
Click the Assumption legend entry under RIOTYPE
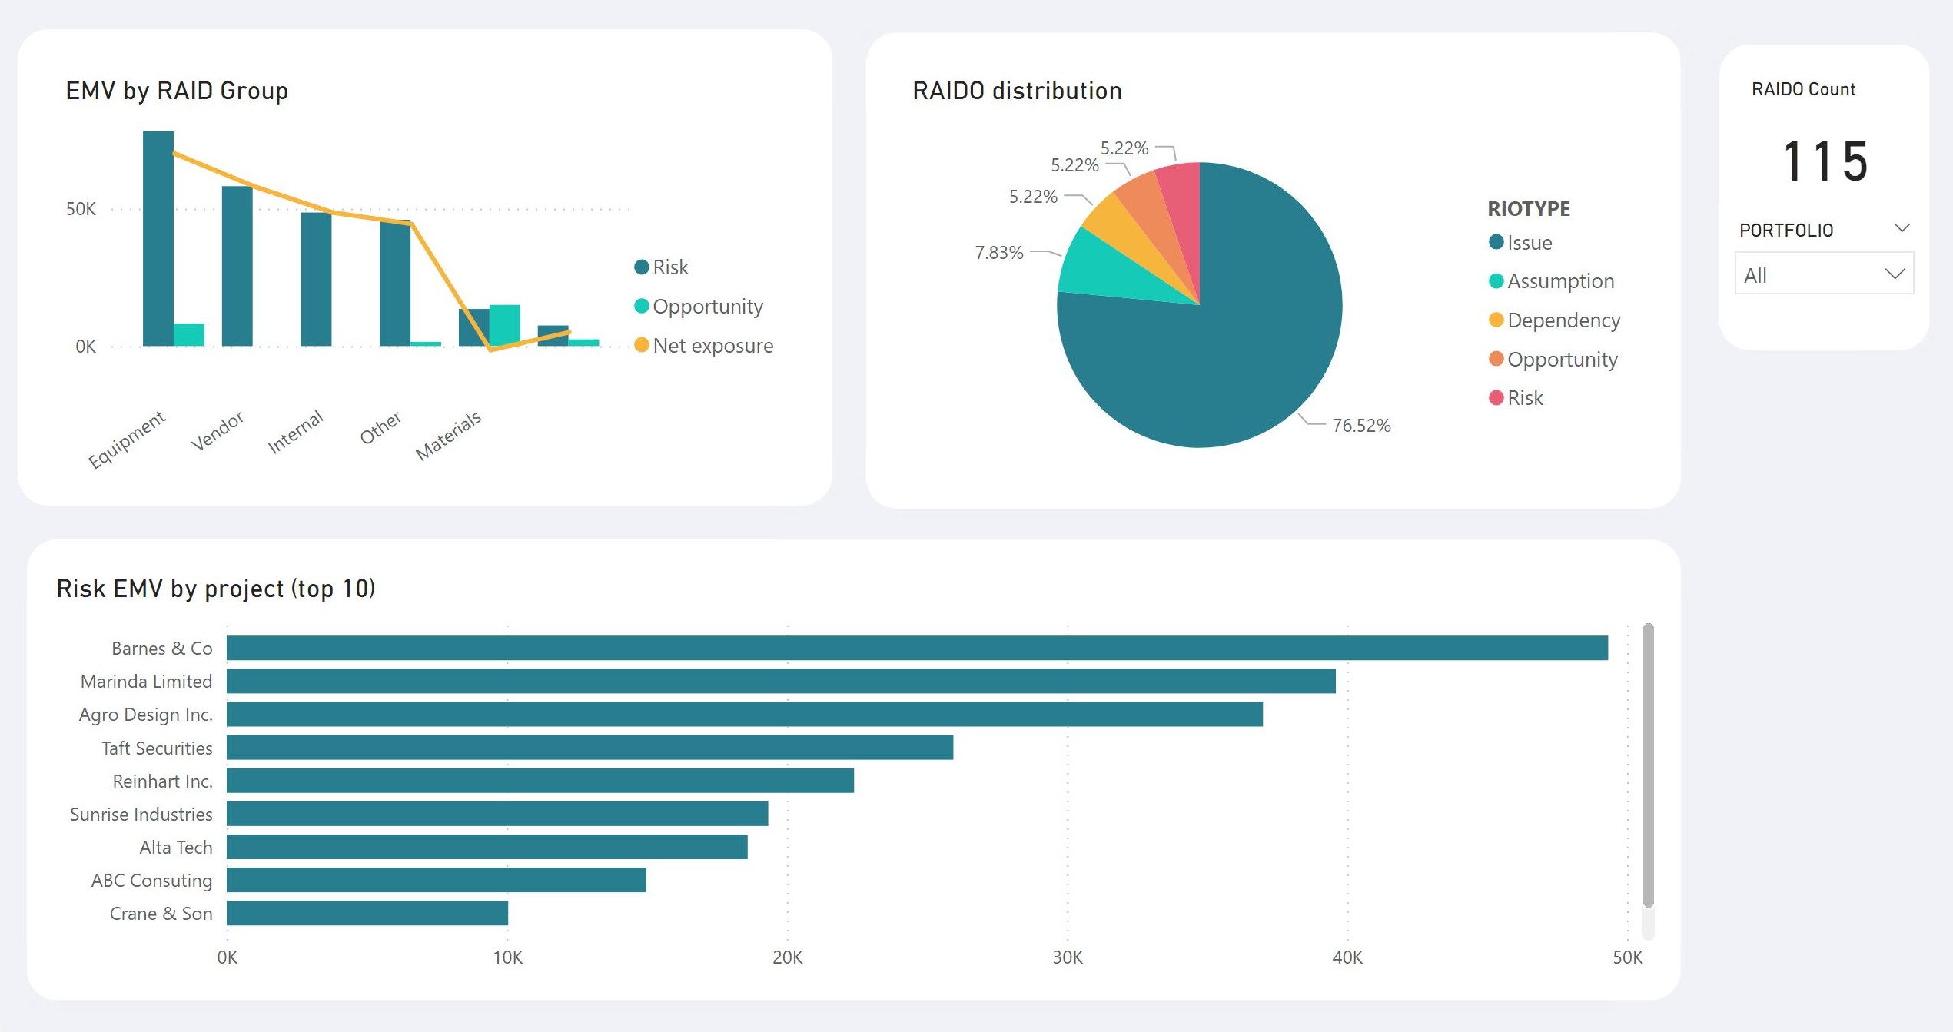click(1551, 281)
